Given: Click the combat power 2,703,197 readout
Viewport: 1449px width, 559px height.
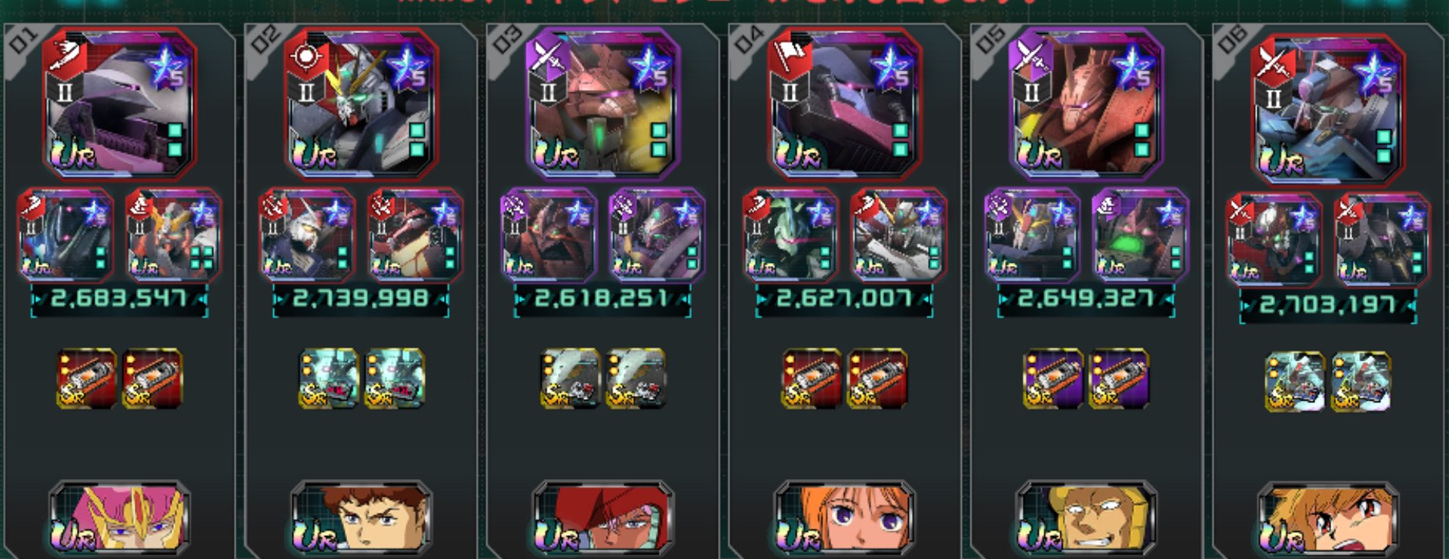Looking at the screenshot, I should [x=1327, y=305].
